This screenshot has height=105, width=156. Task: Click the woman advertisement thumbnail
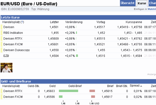[6, 68]
